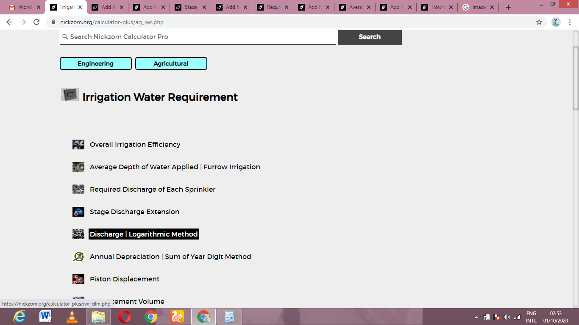Viewport: 579px width, 325px height.
Task: Open Annual Depreciation Sum of Year Digit Method
Action: (170, 257)
